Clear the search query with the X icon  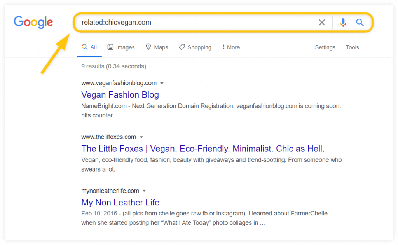[x=322, y=22]
